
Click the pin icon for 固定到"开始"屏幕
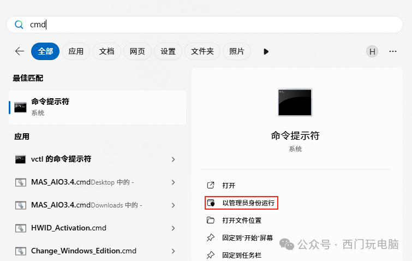[x=211, y=238]
